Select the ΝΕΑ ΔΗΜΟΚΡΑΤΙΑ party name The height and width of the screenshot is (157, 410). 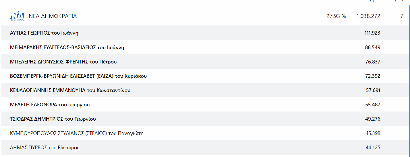53,16
